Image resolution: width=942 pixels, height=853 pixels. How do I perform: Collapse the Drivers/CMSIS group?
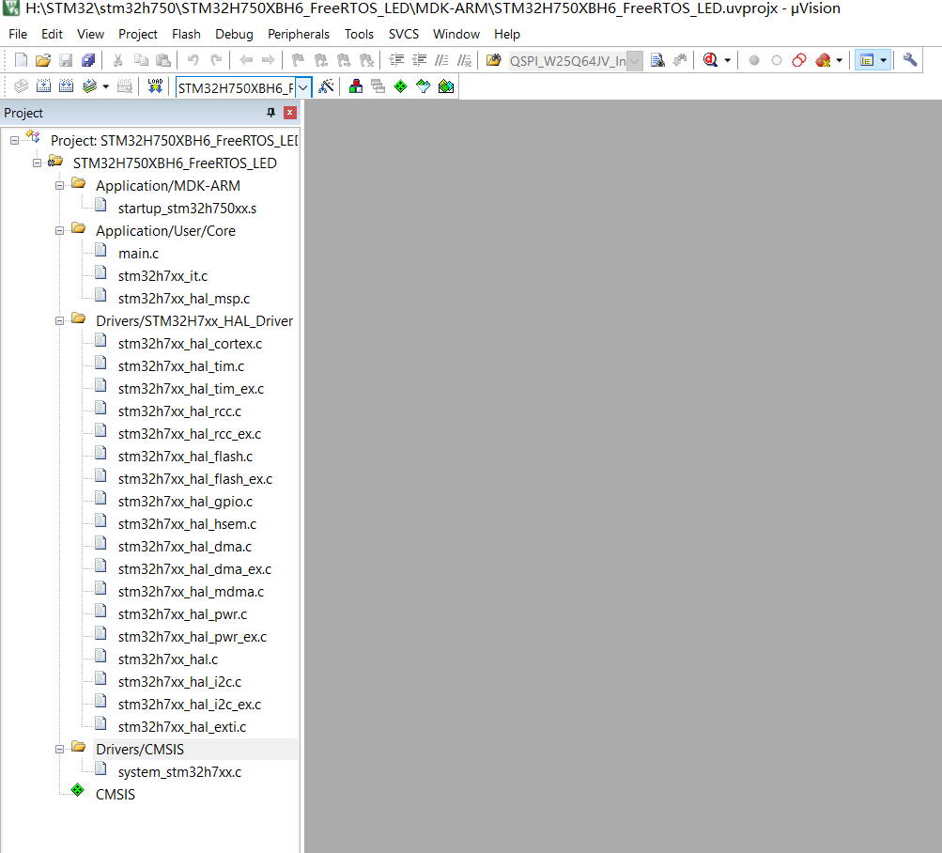tap(59, 750)
